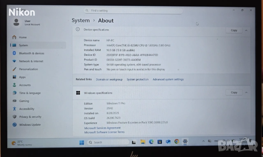The height and width of the screenshot is (157, 263).
Task: Select the OS build value
Action: point(113,118)
